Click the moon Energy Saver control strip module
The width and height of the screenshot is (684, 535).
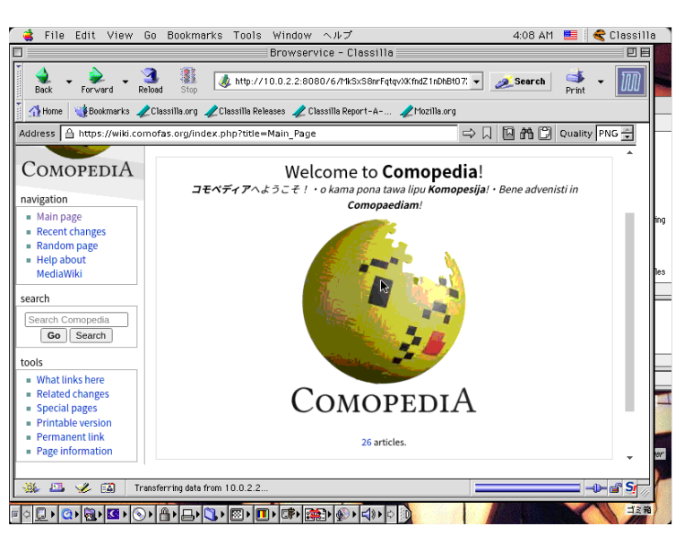pyautogui.click(x=113, y=515)
